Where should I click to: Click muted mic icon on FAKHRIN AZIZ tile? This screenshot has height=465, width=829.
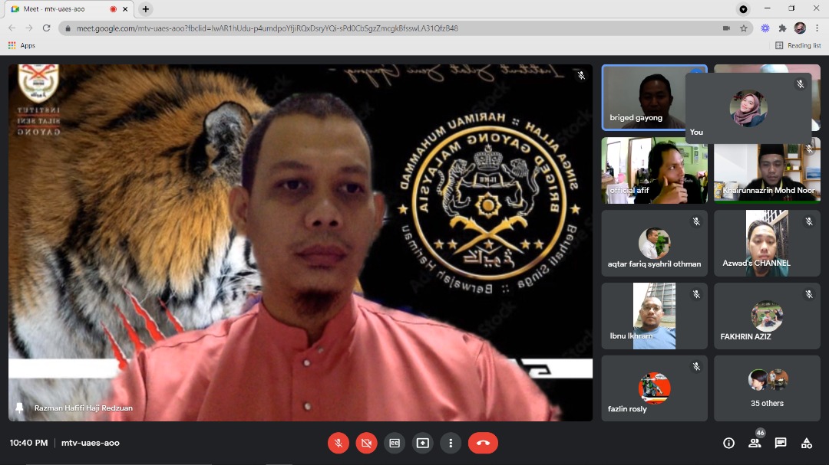click(x=809, y=294)
